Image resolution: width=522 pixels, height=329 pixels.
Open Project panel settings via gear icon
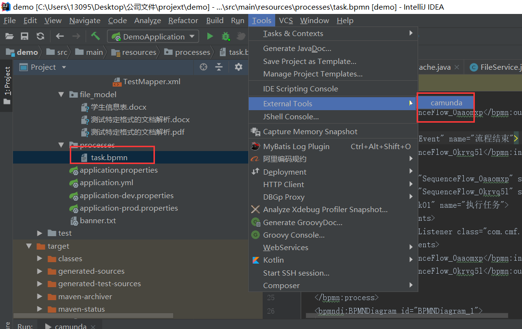(x=238, y=67)
